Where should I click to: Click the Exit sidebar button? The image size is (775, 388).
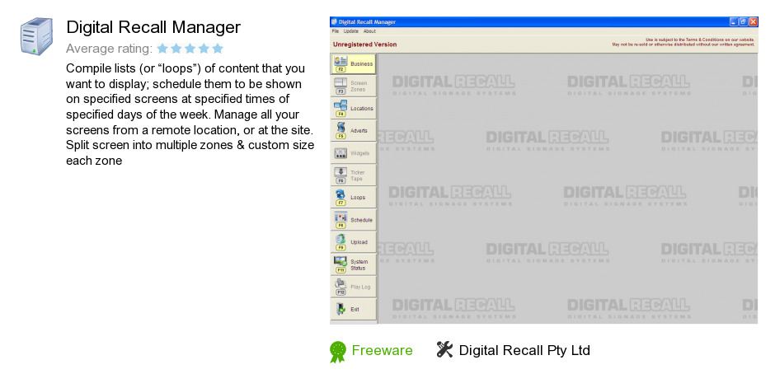[354, 309]
